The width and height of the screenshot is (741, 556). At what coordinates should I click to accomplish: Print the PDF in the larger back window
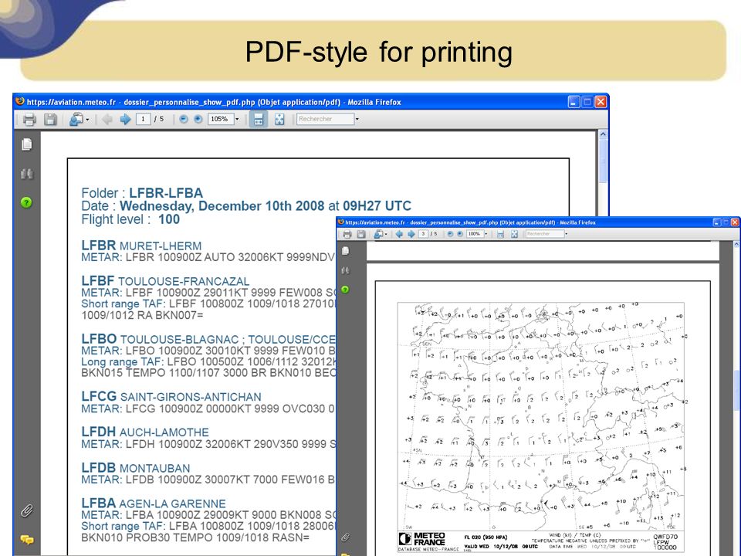pyautogui.click(x=29, y=120)
